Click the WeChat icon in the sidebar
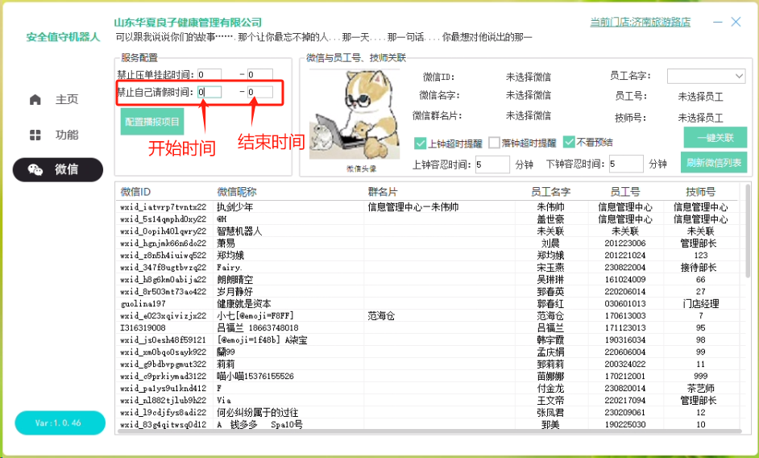 pos(35,169)
